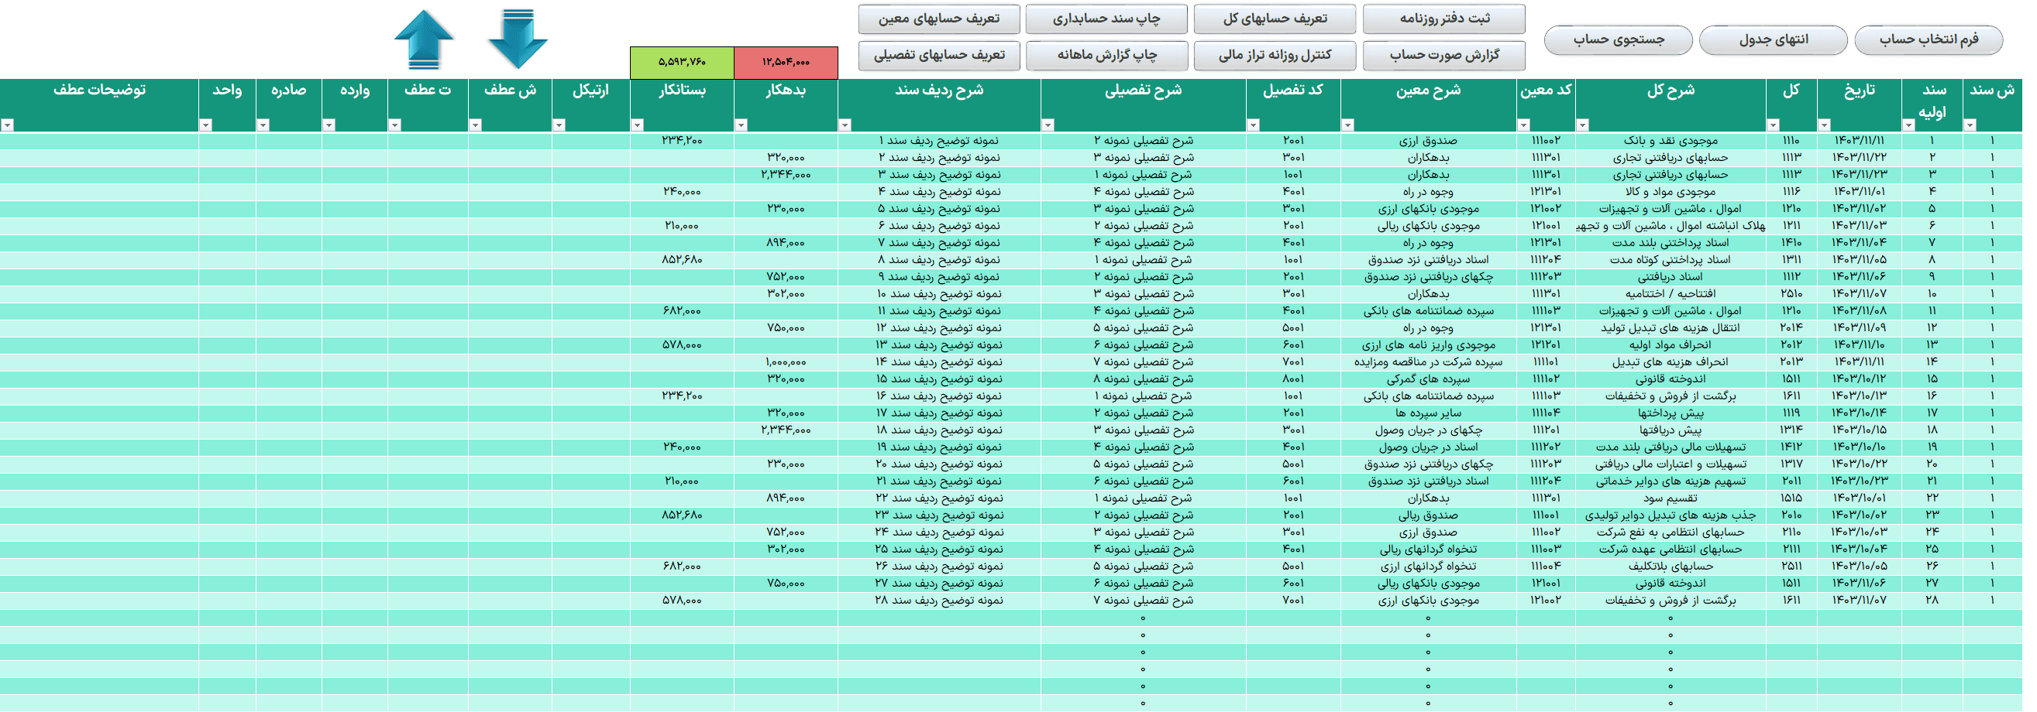The image size is (2037, 712).
Task: Select the cell "حسابهای بلاتکلیف"
Action: tap(1670, 567)
